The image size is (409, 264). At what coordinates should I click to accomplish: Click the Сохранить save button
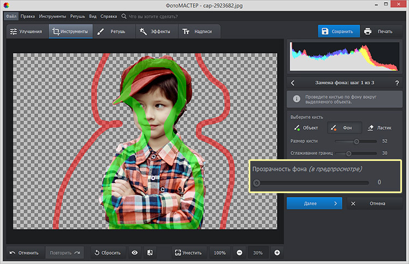tap(339, 31)
